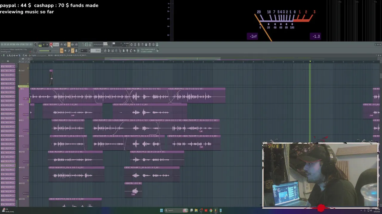
Task: Click the Windows Start button
Action: click(x=161, y=210)
